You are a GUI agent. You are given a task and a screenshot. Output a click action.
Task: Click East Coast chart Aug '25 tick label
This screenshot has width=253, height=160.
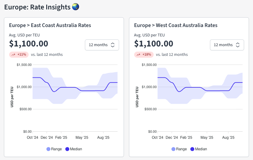(x=103, y=138)
